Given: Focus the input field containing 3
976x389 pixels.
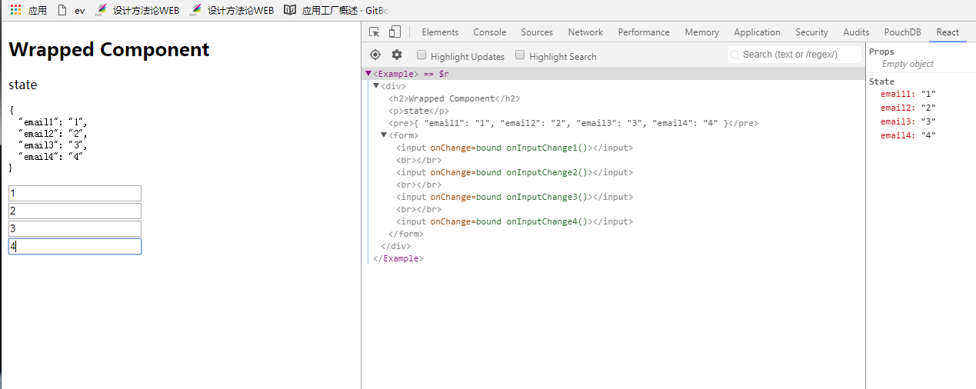Looking at the screenshot, I should [75, 228].
